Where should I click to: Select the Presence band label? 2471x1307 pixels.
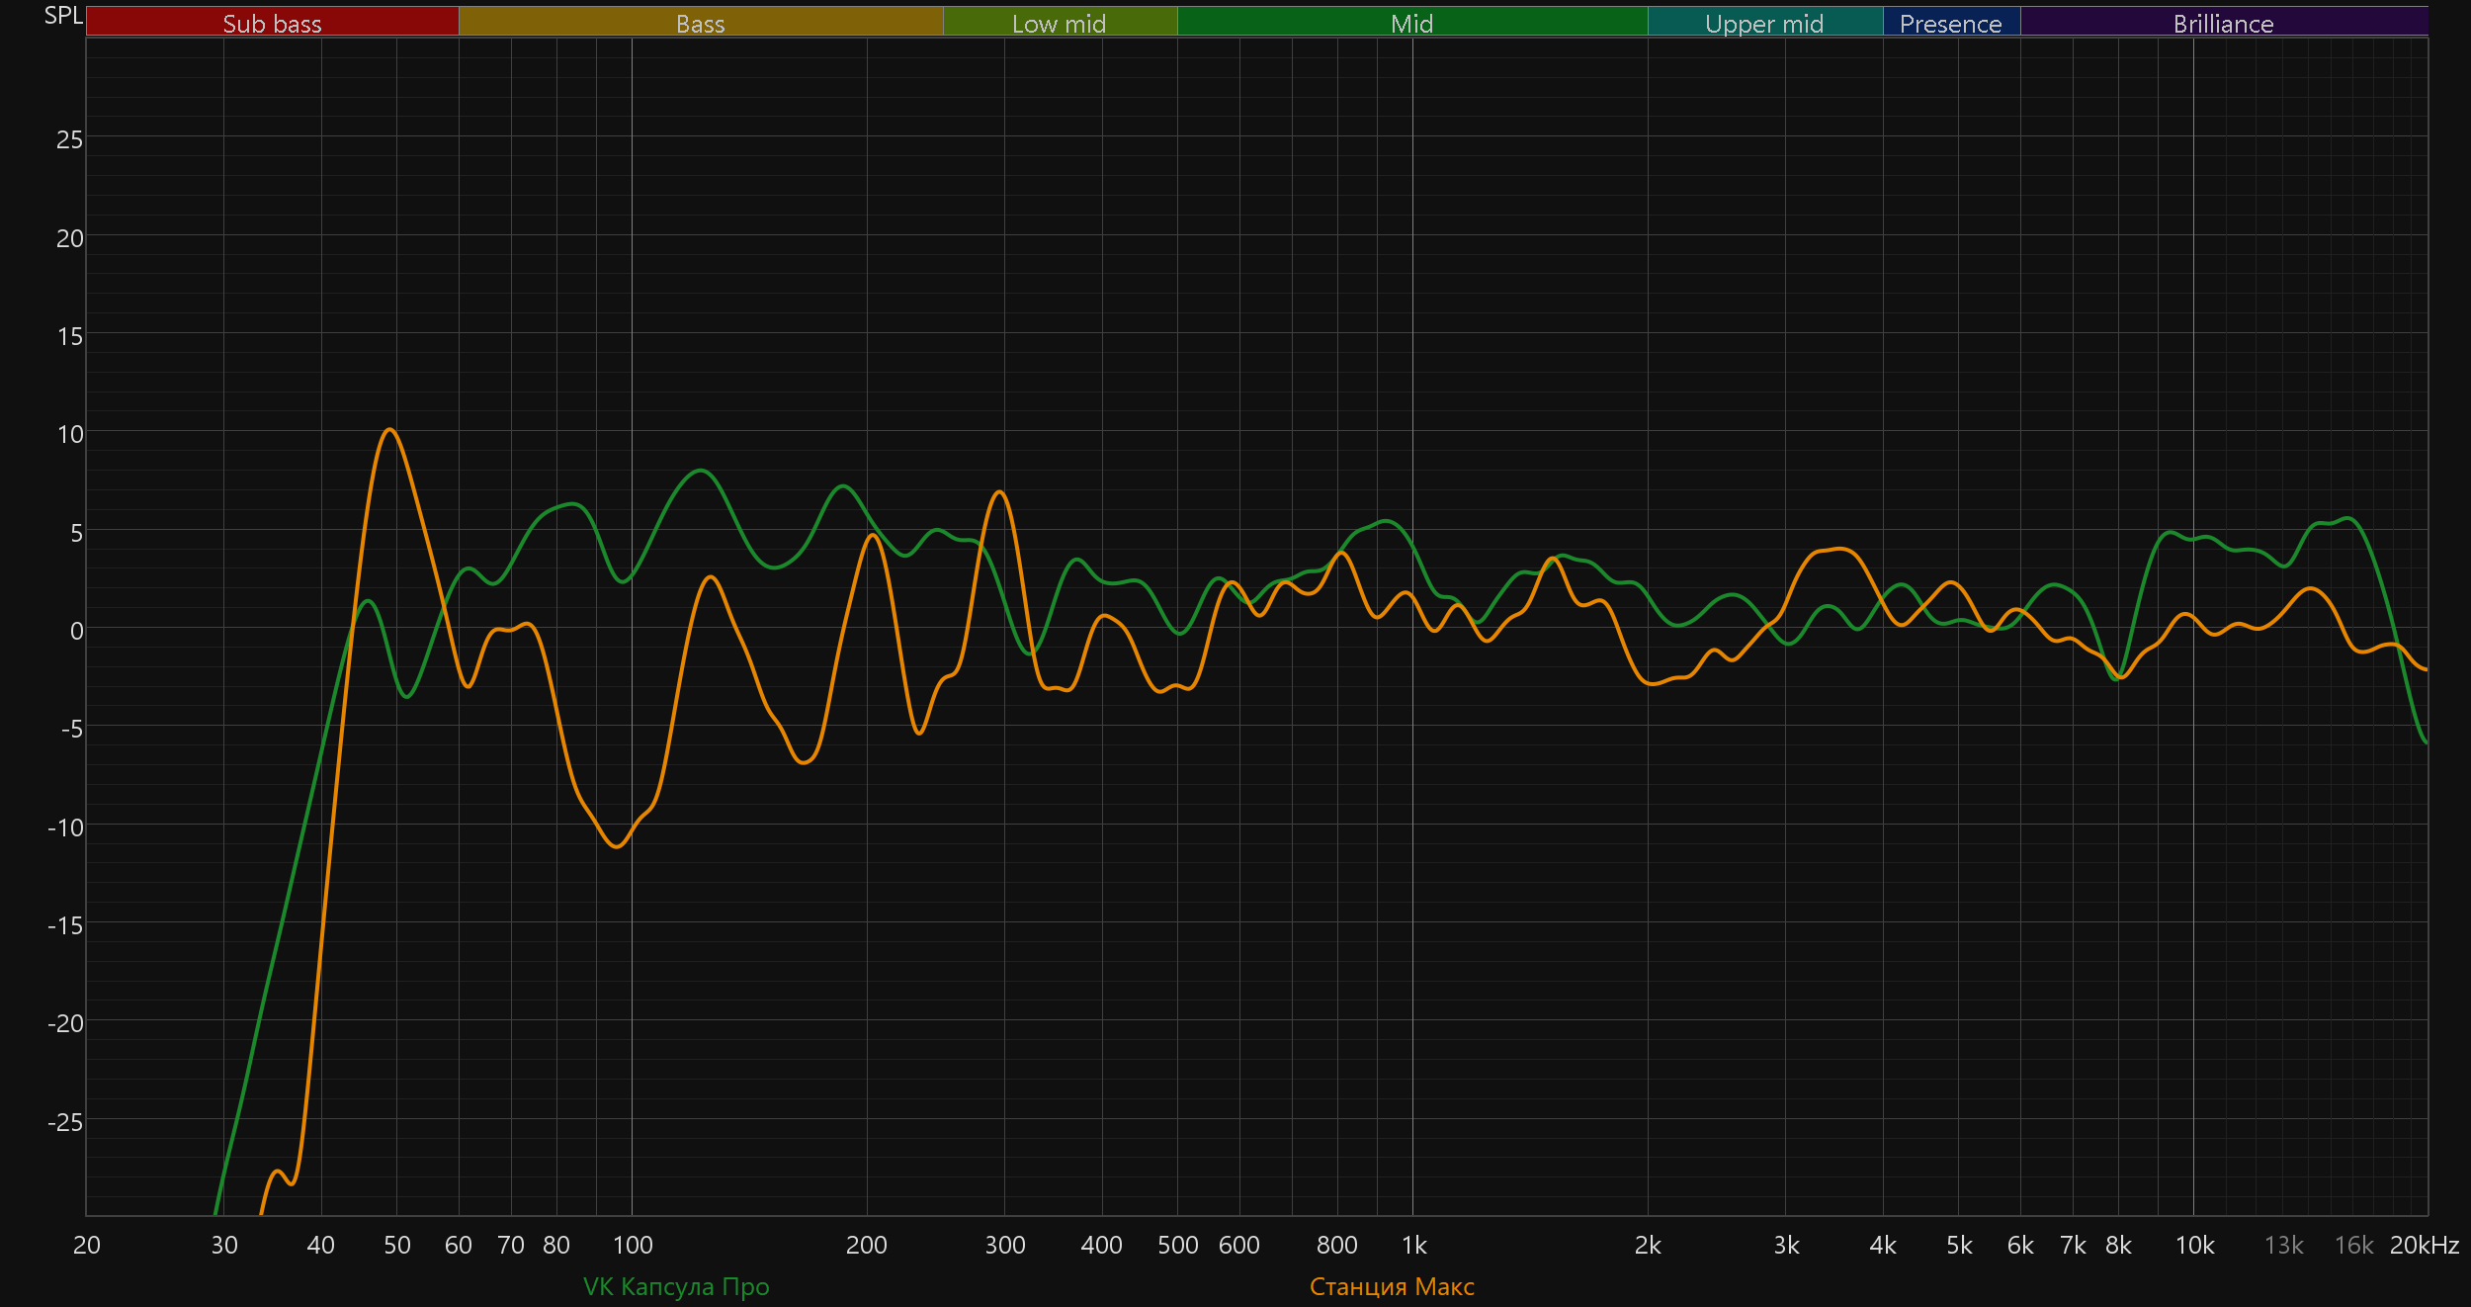coord(1950,23)
